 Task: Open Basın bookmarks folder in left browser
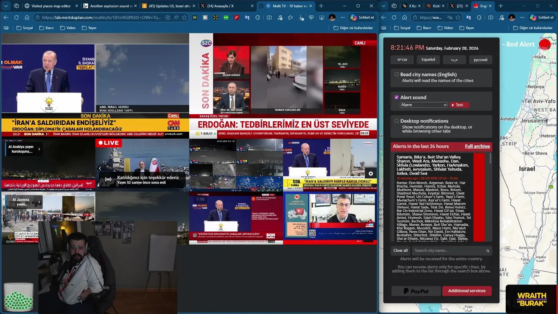pos(46,28)
